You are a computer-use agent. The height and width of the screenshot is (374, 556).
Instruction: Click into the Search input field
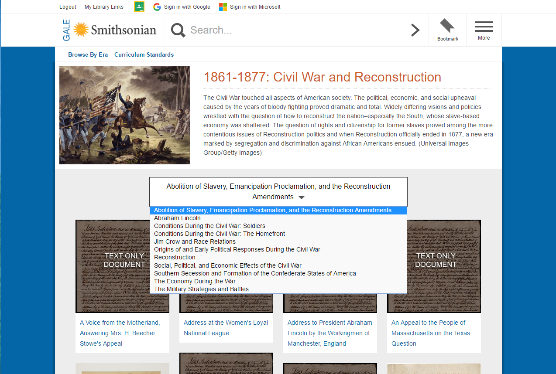point(297,30)
